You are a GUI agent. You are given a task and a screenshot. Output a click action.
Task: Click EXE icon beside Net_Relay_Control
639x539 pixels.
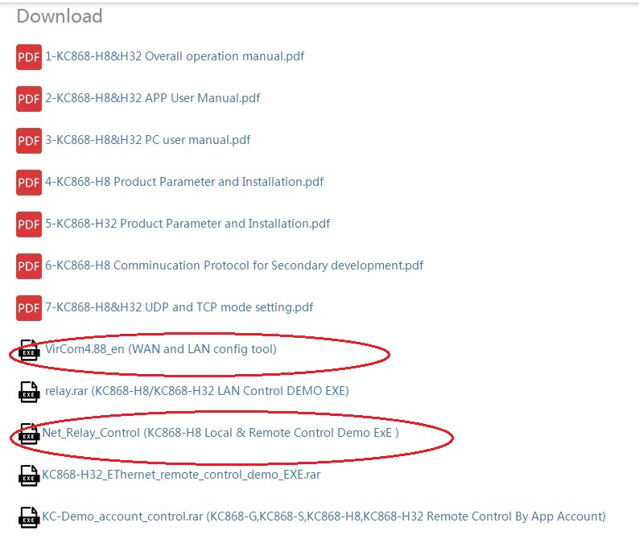(29, 434)
